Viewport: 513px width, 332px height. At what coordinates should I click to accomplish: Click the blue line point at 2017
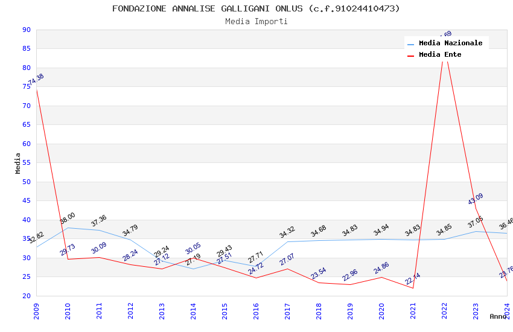[287, 241]
